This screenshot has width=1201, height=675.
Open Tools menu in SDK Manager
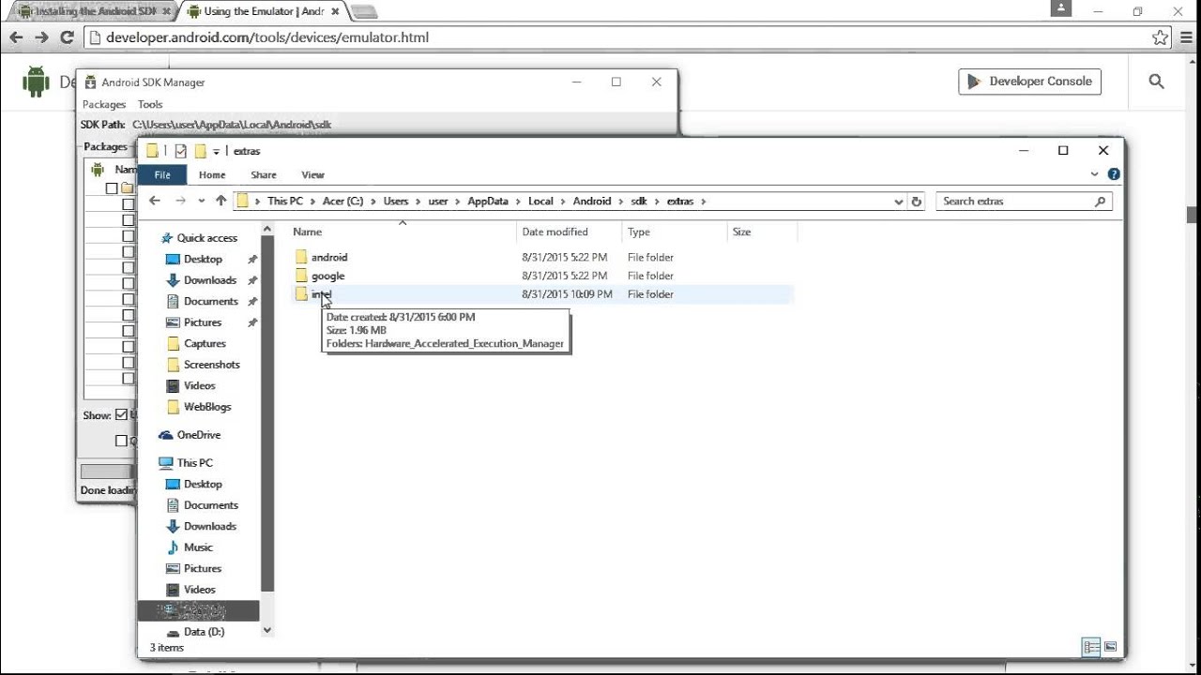coord(150,104)
